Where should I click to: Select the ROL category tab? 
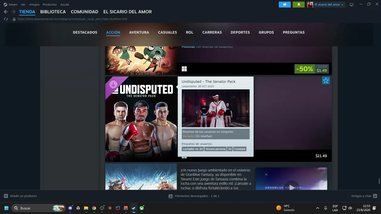coord(190,32)
